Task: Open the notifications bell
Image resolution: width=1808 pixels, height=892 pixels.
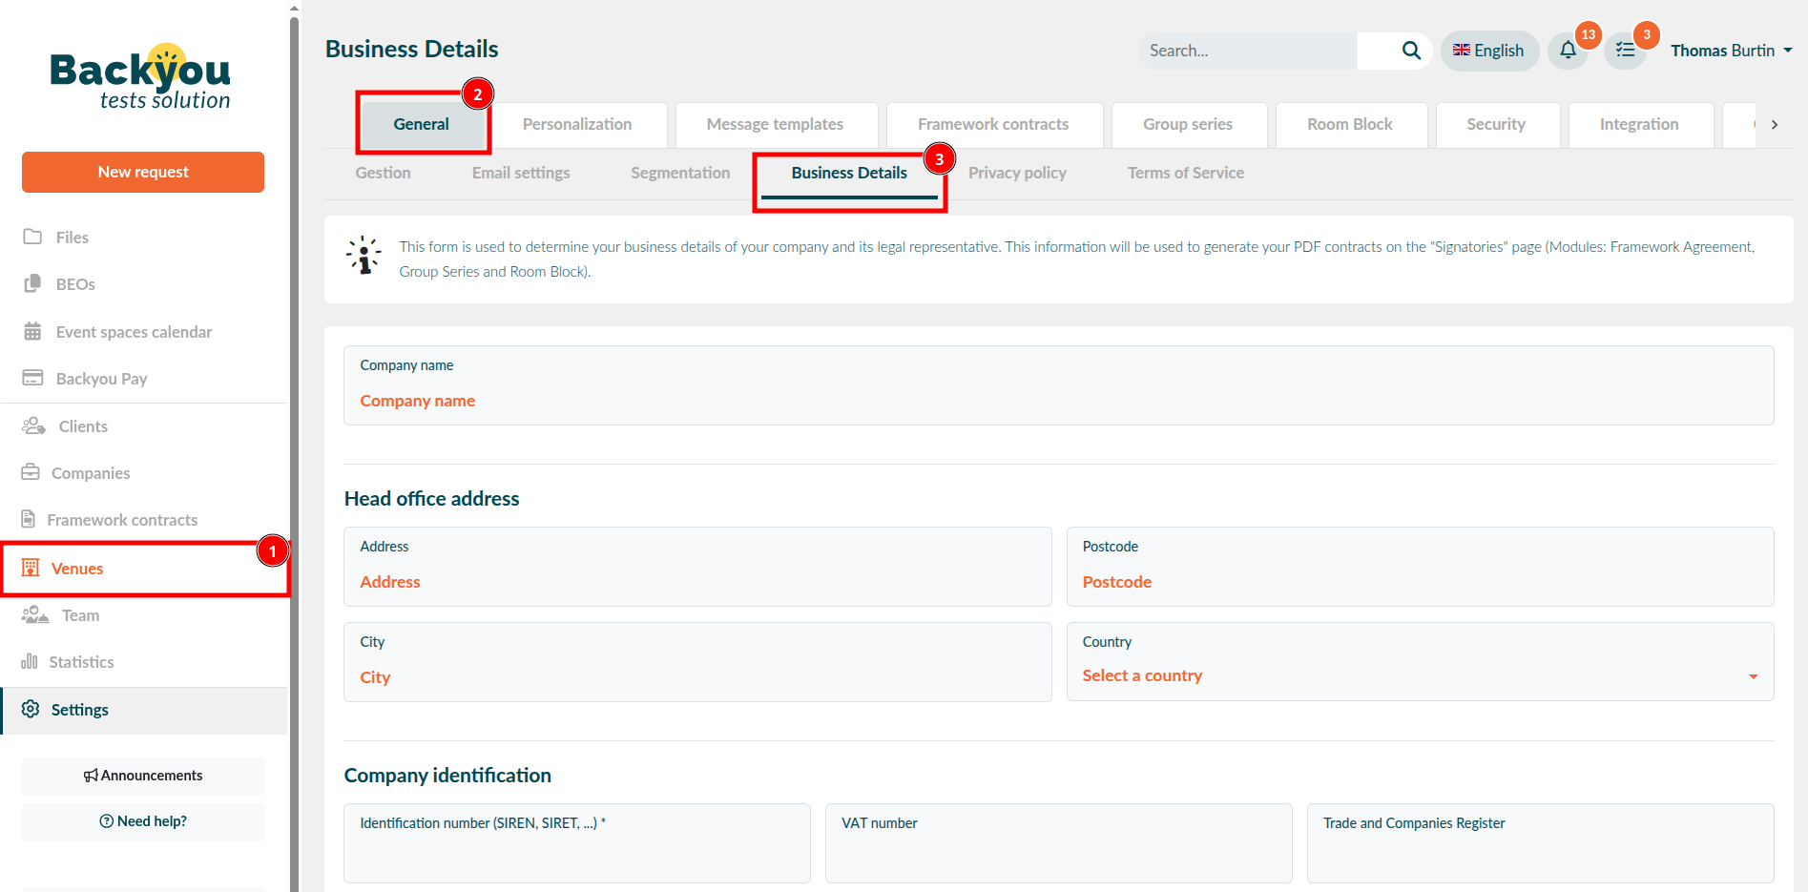Action: coord(1568,51)
